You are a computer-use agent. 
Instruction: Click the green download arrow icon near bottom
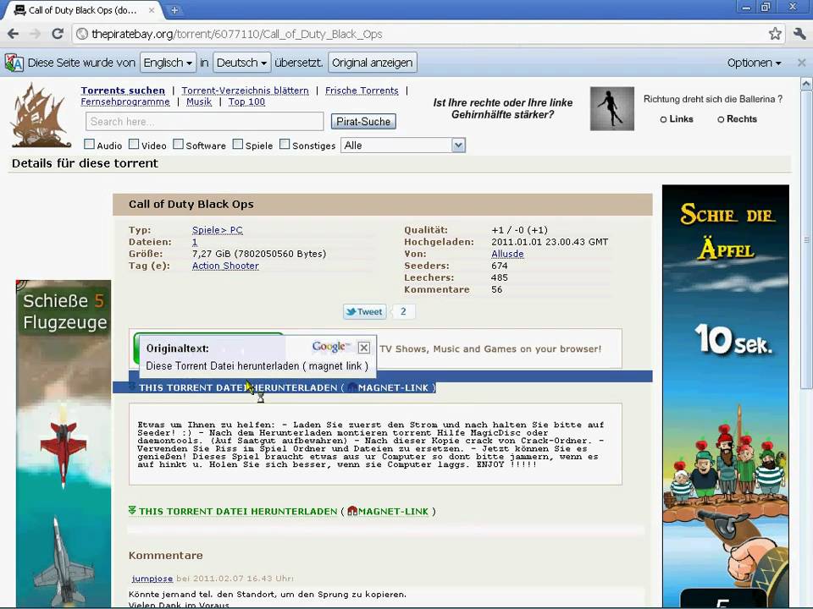click(x=132, y=511)
